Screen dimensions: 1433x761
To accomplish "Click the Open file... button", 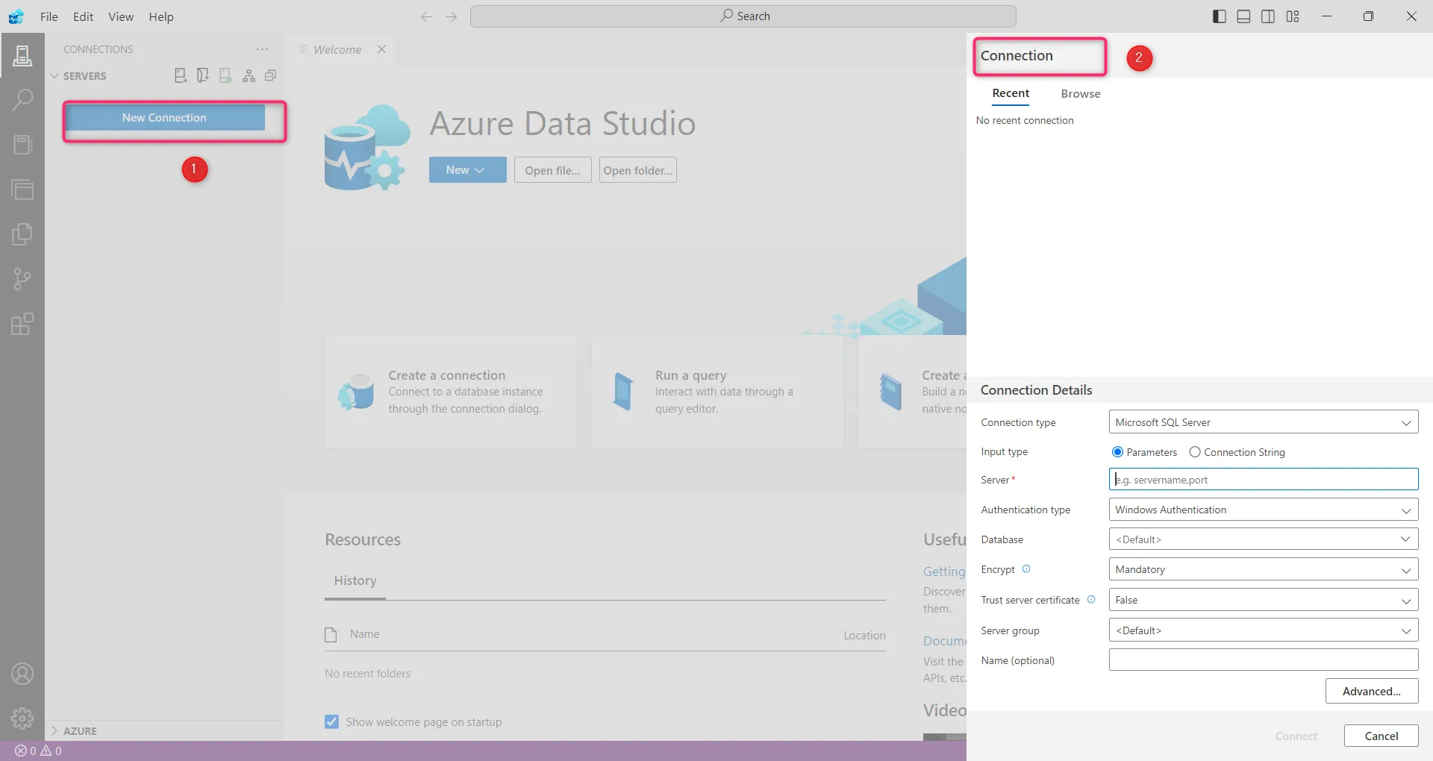I will tap(552, 170).
